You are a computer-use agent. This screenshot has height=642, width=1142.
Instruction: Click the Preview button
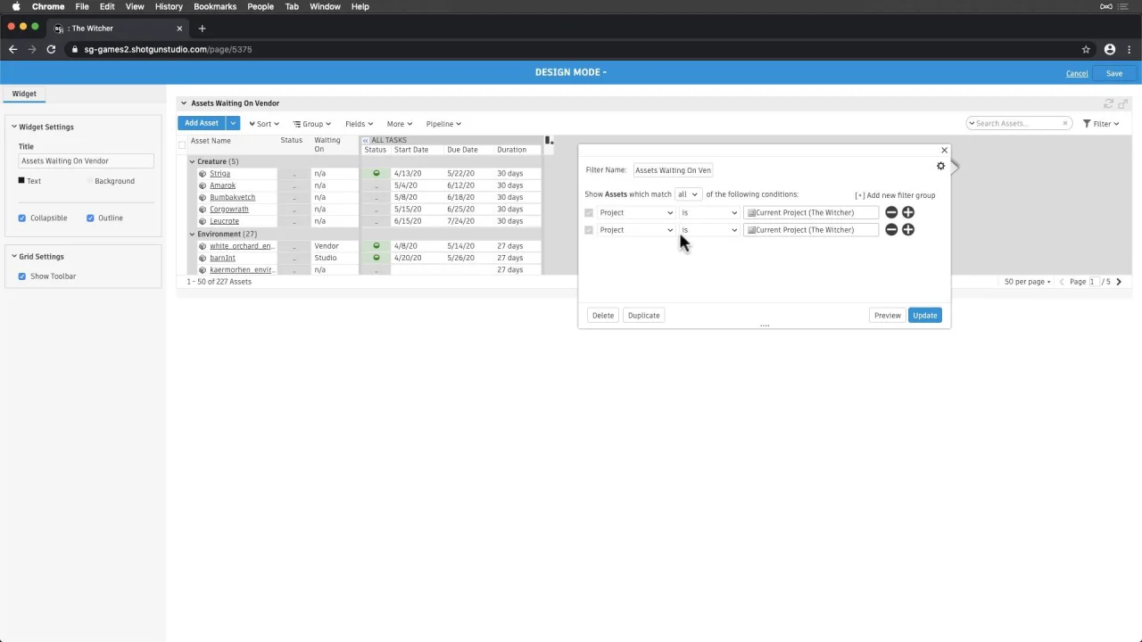pos(888,316)
